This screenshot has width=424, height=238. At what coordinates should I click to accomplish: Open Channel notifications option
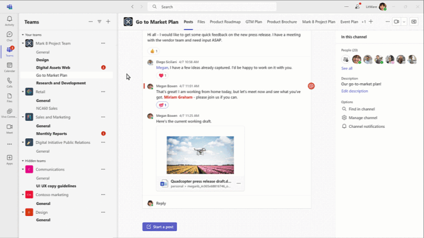coord(363,126)
